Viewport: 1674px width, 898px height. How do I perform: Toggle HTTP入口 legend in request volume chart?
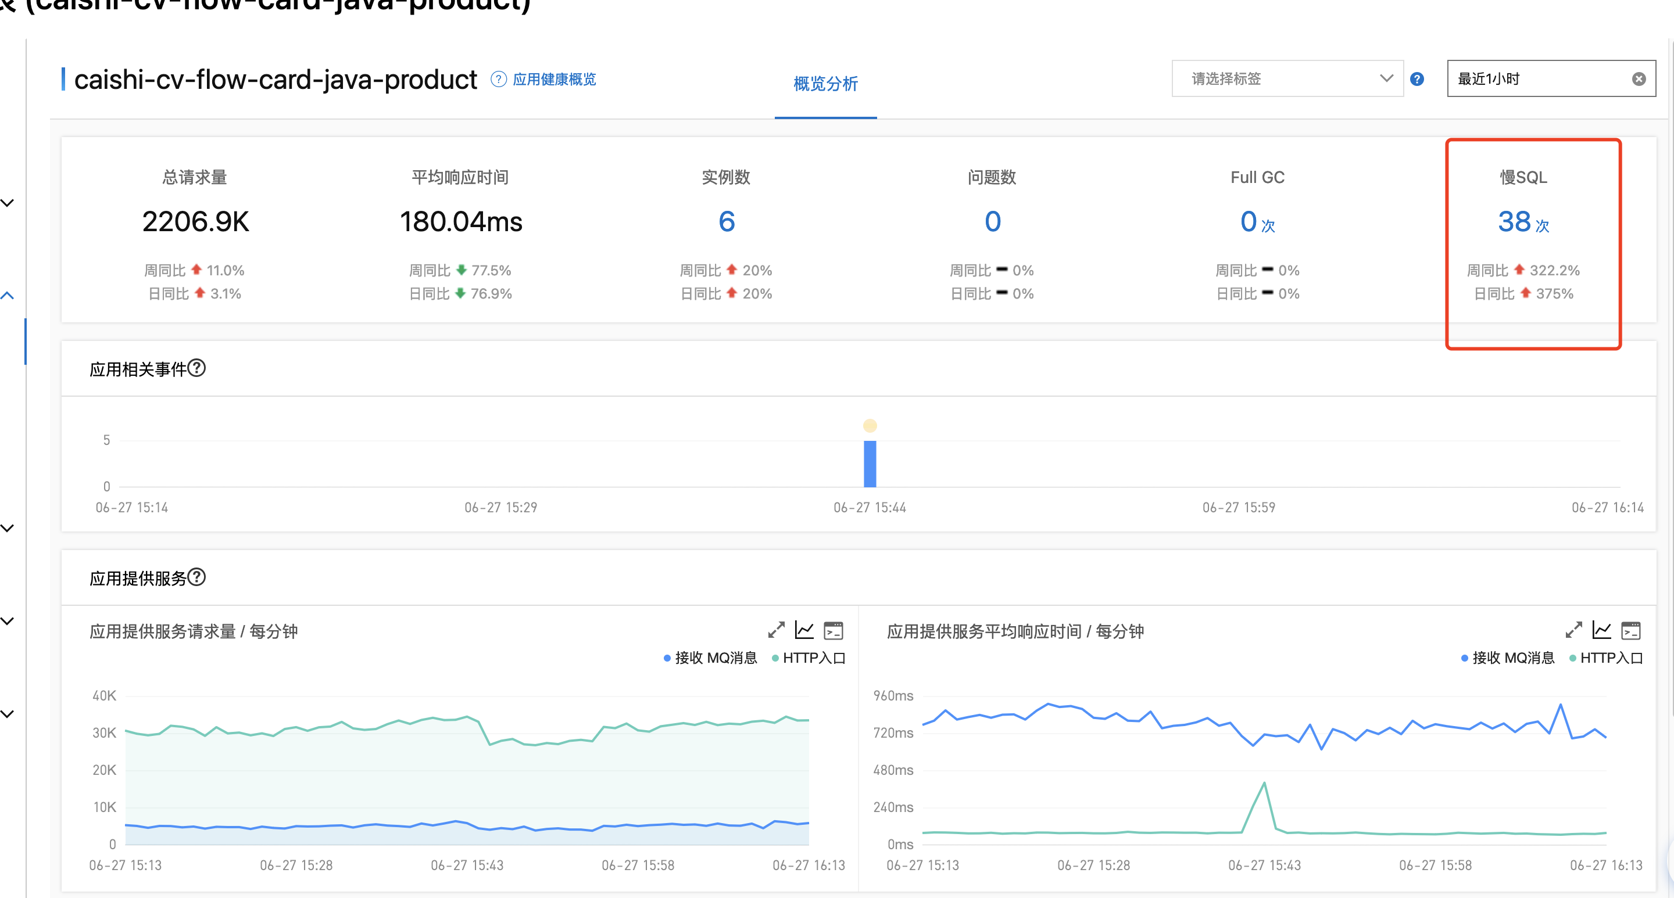click(x=809, y=658)
